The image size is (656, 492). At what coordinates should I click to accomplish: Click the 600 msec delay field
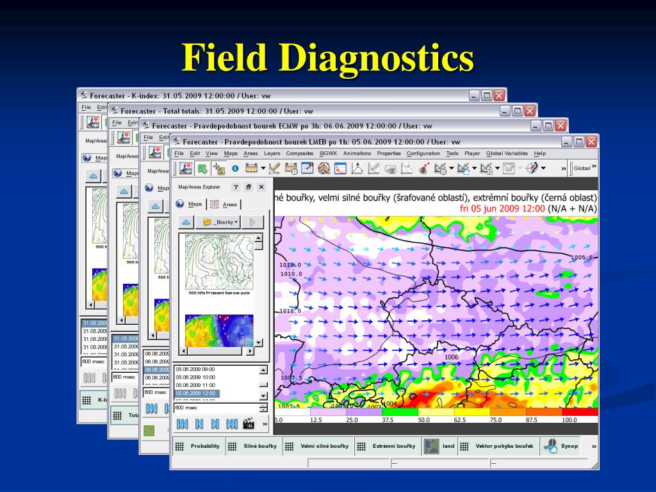[x=217, y=408]
